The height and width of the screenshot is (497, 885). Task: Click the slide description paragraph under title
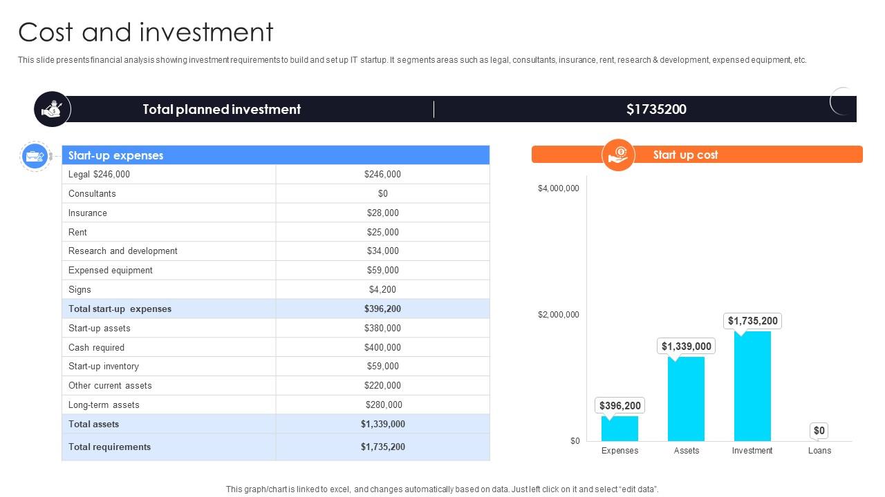412,60
